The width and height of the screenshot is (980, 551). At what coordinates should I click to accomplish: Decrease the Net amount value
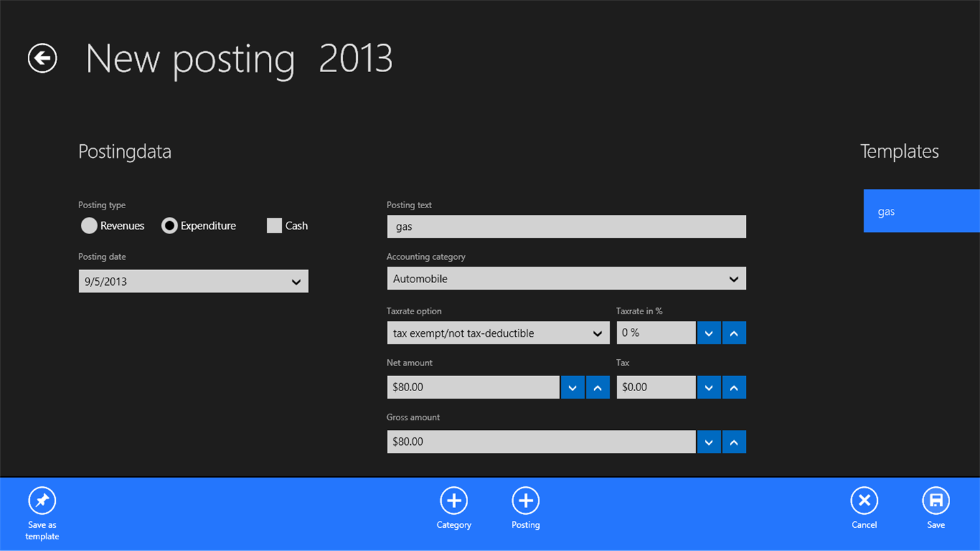[x=572, y=388]
